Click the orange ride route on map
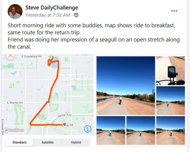 pyautogui.click(x=53, y=86)
